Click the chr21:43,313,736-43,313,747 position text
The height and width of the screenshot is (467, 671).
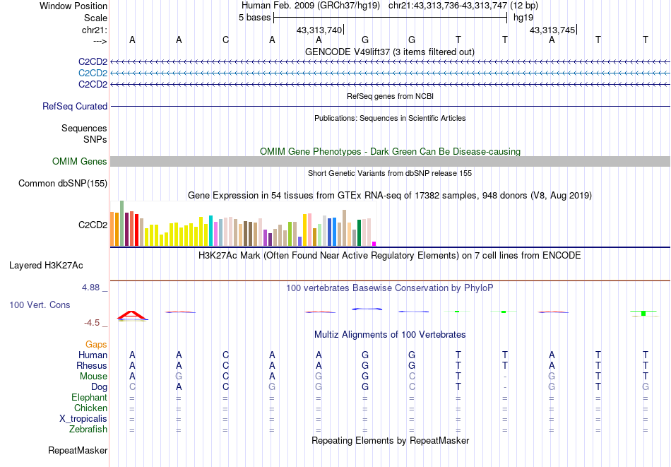[x=448, y=6]
